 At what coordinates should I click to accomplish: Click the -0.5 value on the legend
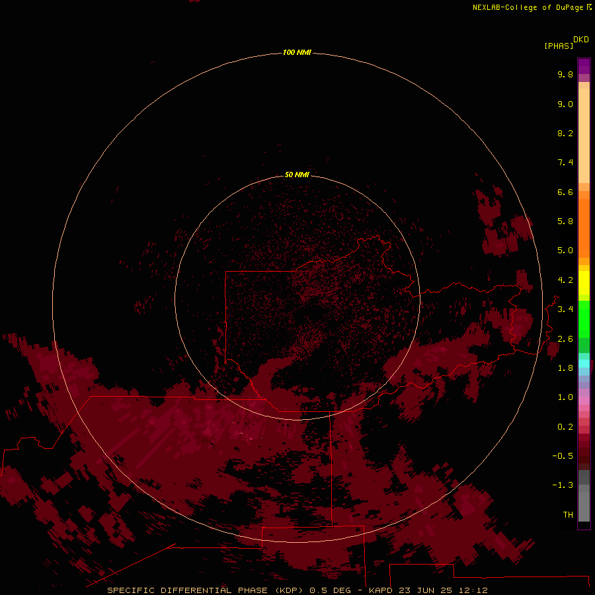tap(563, 456)
